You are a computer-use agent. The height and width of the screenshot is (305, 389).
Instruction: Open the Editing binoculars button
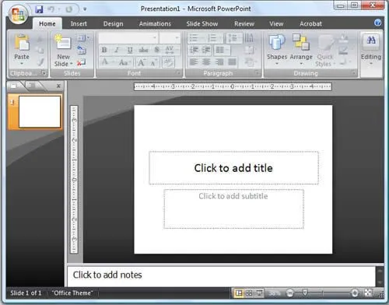click(x=371, y=40)
